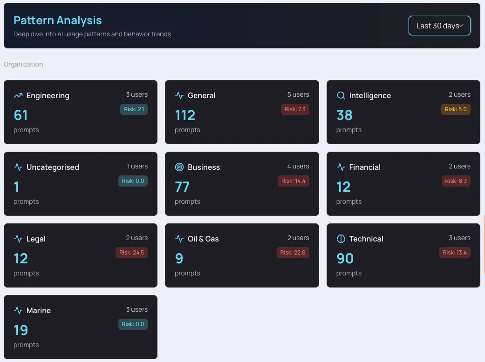
Task: Click the Legal pulse icon
Action: coord(19,238)
